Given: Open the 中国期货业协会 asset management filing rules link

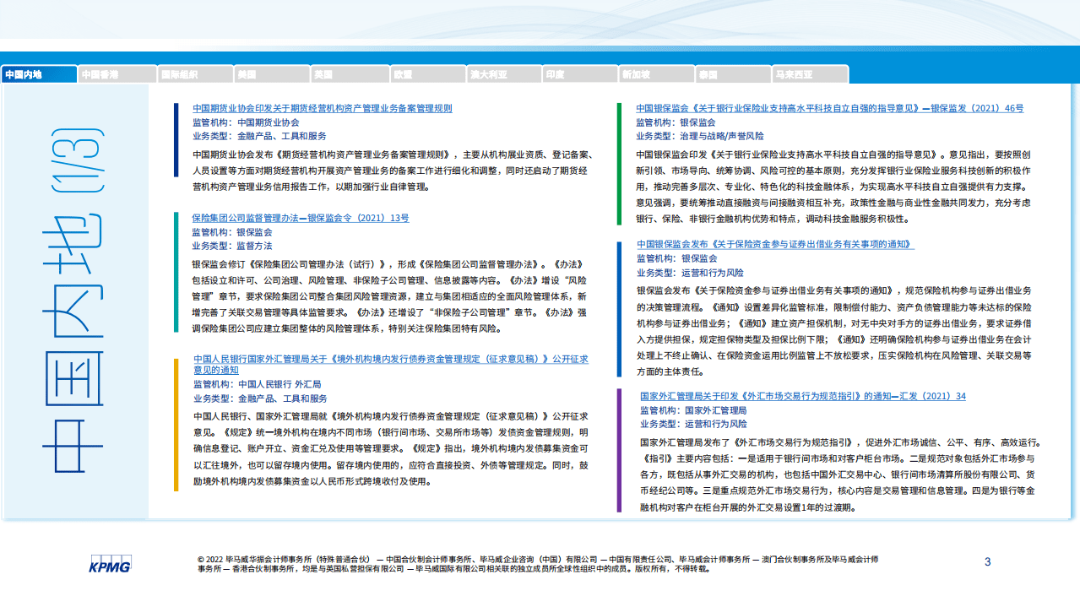Looking at the screenshot, I should 322,109.
